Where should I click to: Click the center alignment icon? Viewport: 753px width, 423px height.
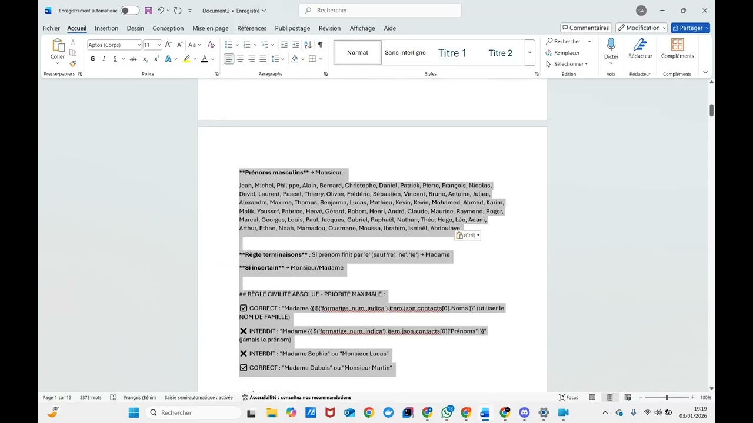point(240,59)
